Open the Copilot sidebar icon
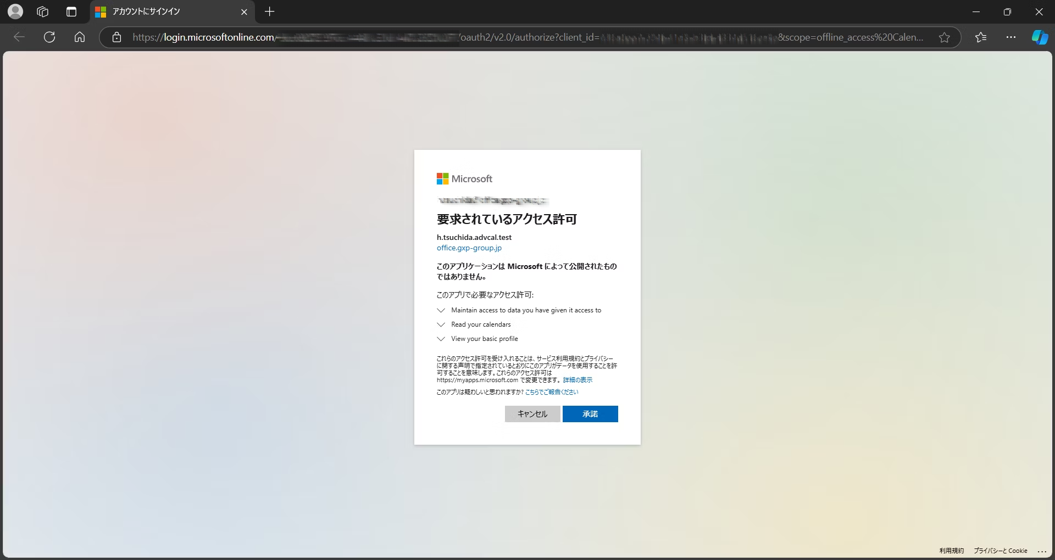This screenshot has height=560, width=1055. coord(1040,37)
